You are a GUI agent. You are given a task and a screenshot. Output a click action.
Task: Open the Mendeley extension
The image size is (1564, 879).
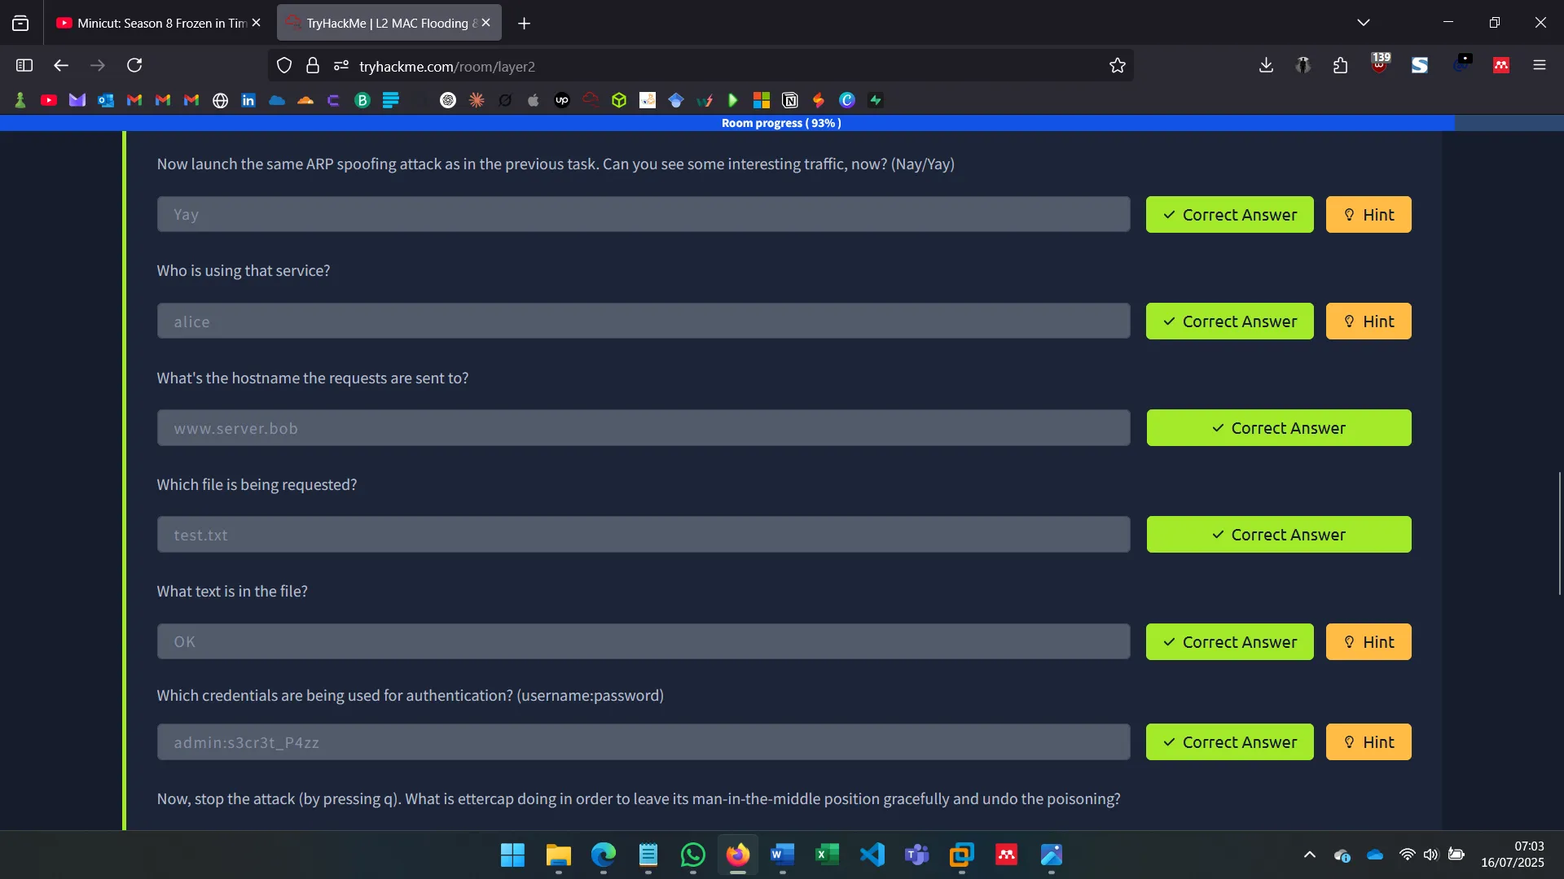pyautogui.click(x=1501, y=65)
